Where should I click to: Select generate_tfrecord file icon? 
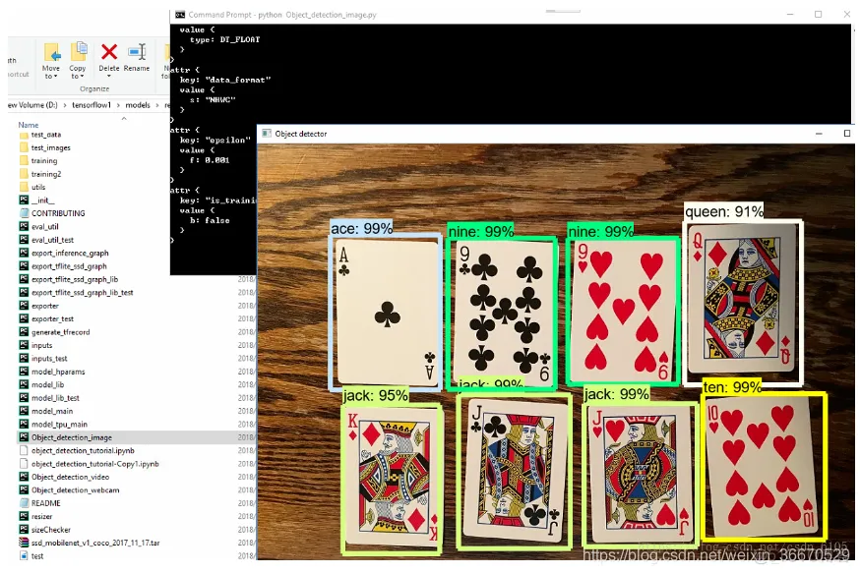tap(24, 332)
